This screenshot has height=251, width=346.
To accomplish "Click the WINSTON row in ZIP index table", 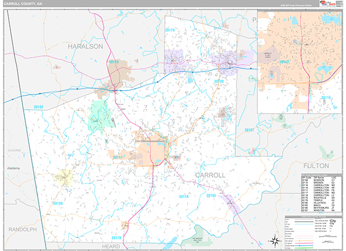I will tap(318, 211).
